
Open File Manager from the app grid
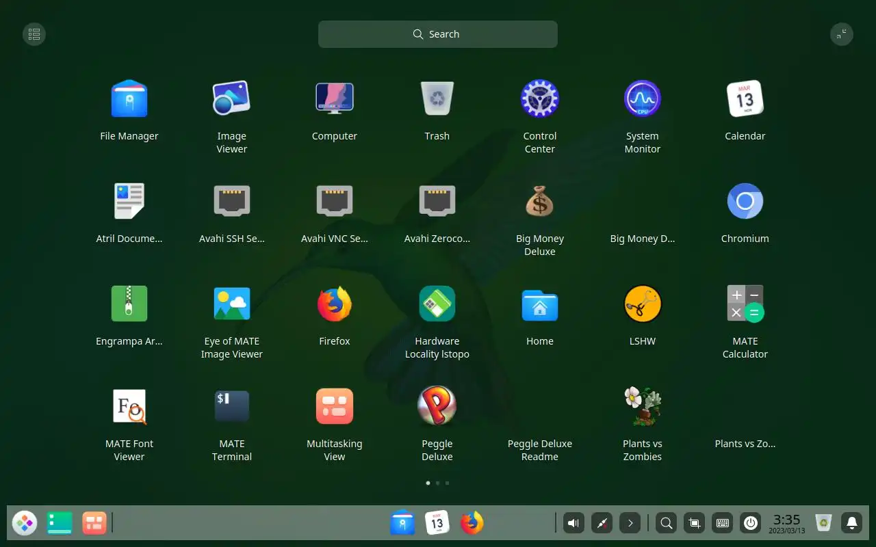click(x=129, y=98)
